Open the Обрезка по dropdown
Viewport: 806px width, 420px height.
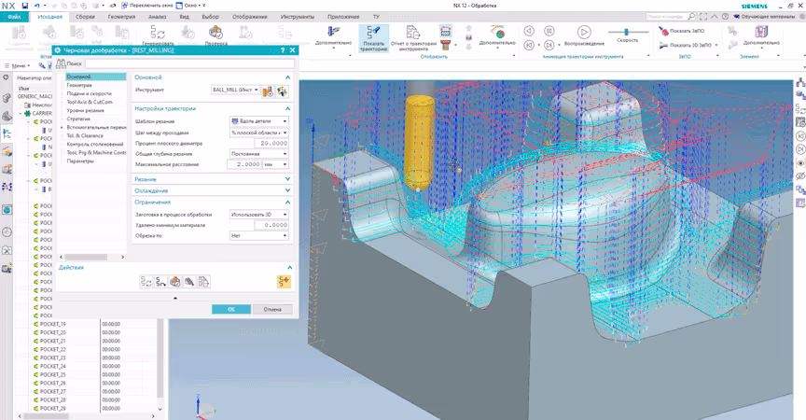[x=259, y=235]
